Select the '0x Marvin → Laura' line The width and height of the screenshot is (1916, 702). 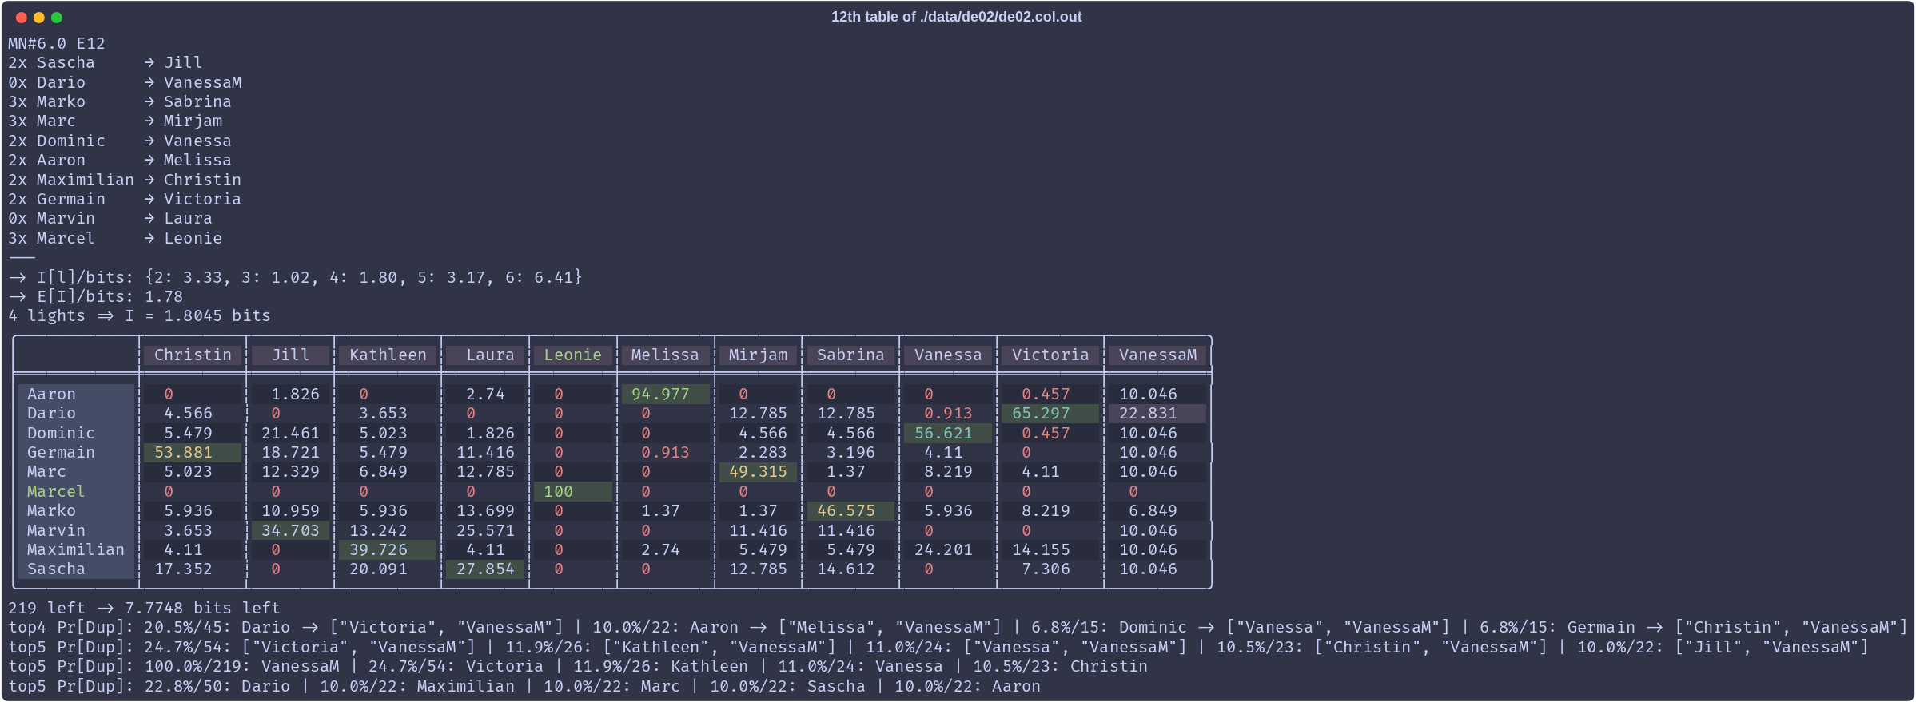tap(110, 218)
